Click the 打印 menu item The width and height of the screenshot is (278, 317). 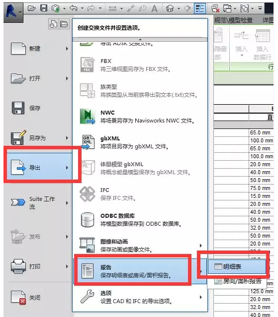coord(40,266)
